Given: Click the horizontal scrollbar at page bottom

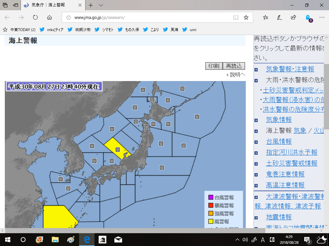Looking at the screenshot, I should pos(135,231).
